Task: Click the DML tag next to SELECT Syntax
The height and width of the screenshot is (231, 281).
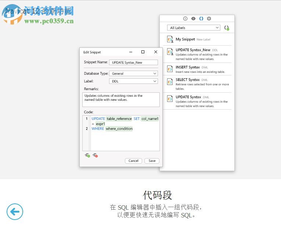Action: (205, 80)
